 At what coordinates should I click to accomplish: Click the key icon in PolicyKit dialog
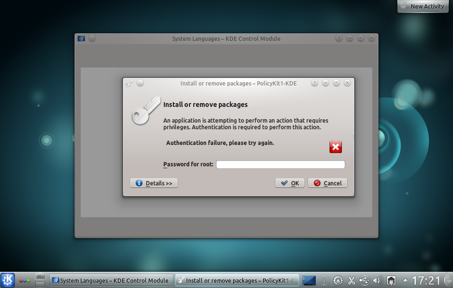point(146,110)
